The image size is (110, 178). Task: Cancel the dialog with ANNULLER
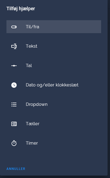click(x=16, y=169)
